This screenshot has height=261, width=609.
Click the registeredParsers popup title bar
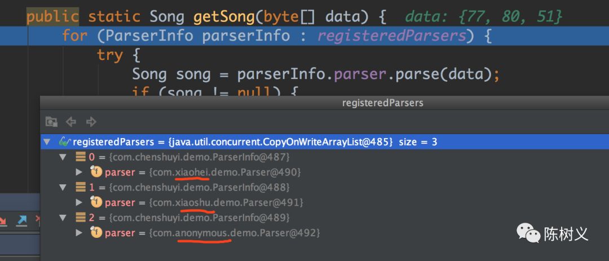pyautogui.click(x=382, y=103)
